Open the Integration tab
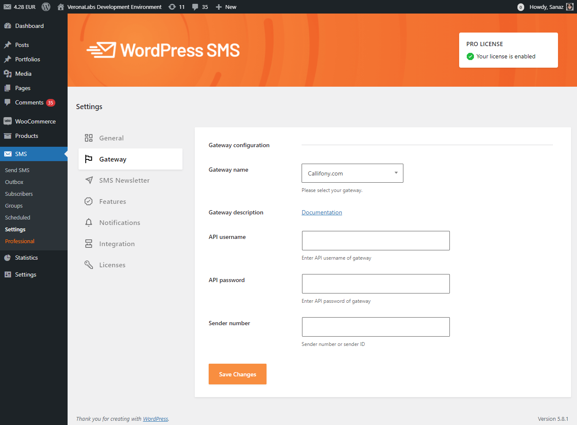This screenshot has height=425, width=577. click(131, 244)
